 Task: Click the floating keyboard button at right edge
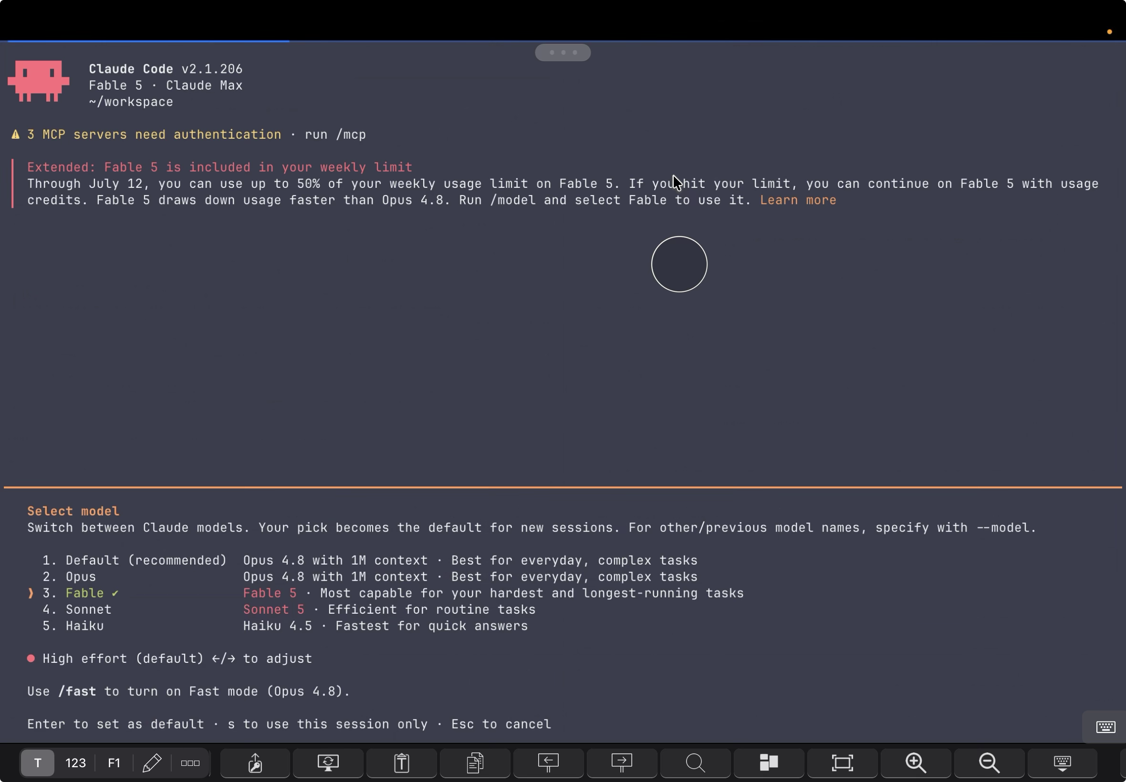tap(1105, 727)
